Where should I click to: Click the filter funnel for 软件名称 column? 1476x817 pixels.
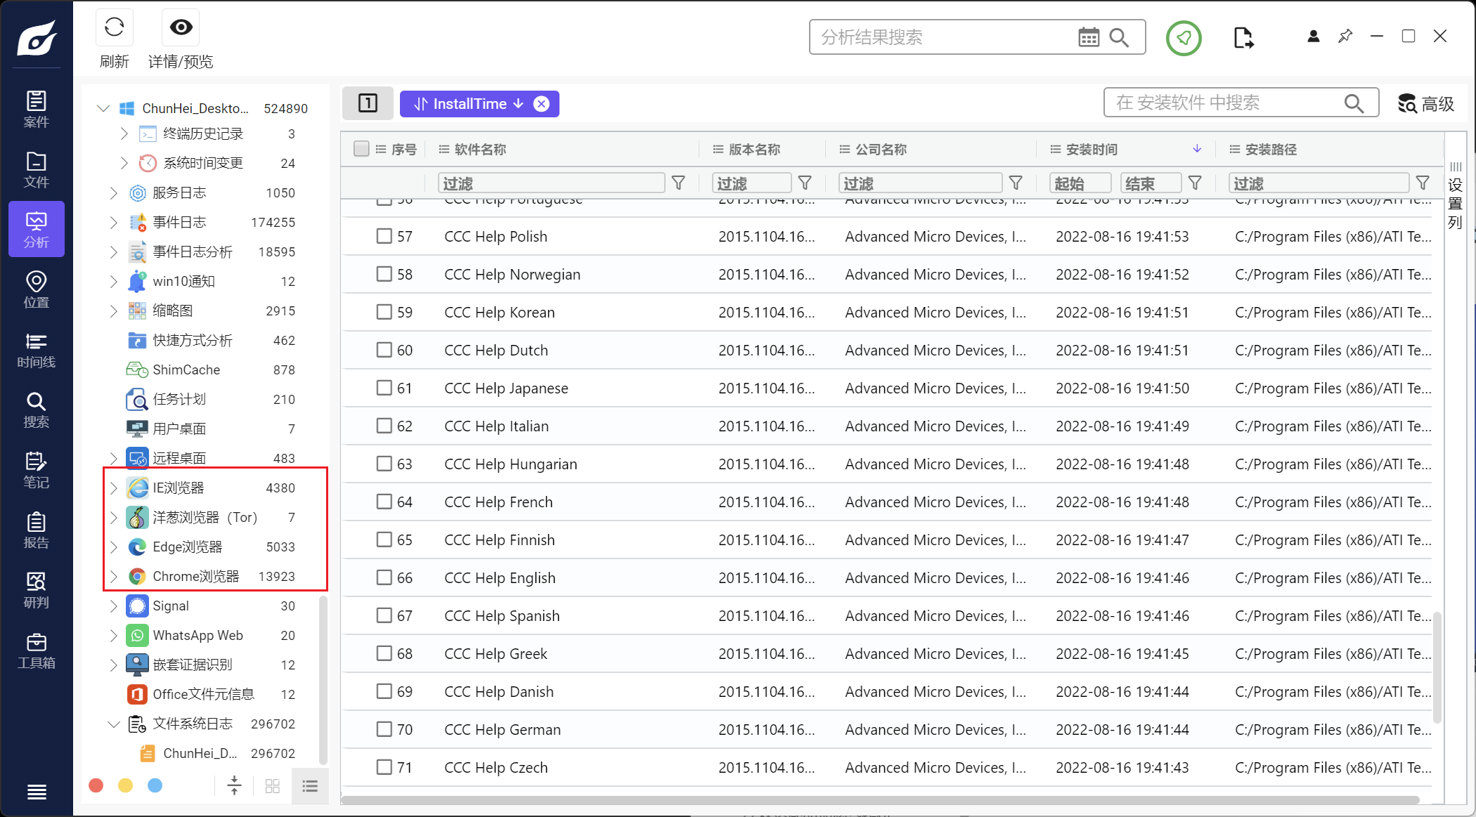coord(678,183)
